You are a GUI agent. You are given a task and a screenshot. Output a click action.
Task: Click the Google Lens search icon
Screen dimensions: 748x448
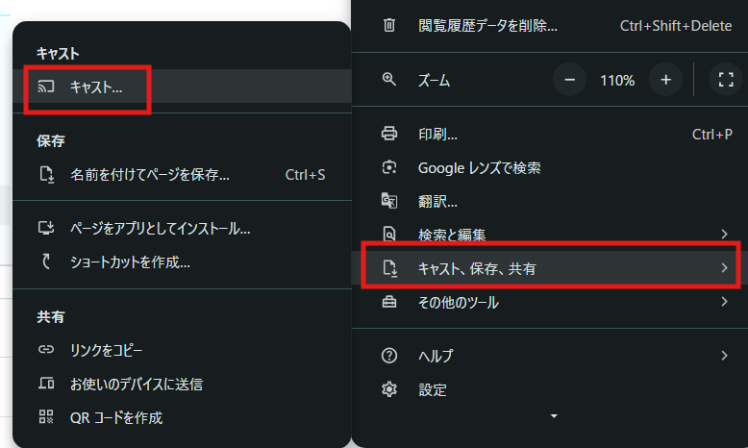click(x=389, y=168)
